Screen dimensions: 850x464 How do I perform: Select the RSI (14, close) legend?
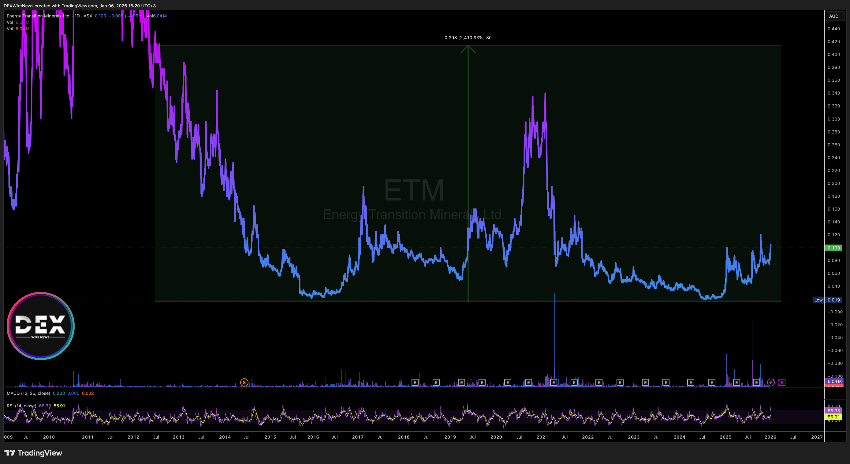coord(21,406)
